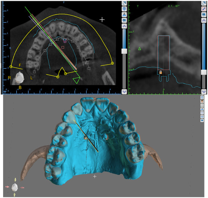The image size is (208, 198).
Task: Click the colored crosshair axes icon in 3D toolbar
Action: [202, 105]
